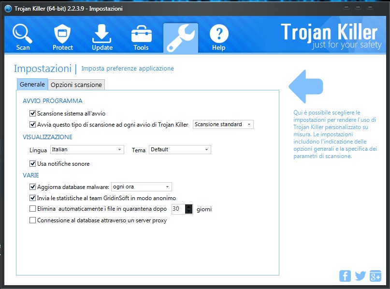This screenshot has width=390, height=289.
Task: Toggle Scansione sistema all'avvio checkbox
Action: coord(32,114)
